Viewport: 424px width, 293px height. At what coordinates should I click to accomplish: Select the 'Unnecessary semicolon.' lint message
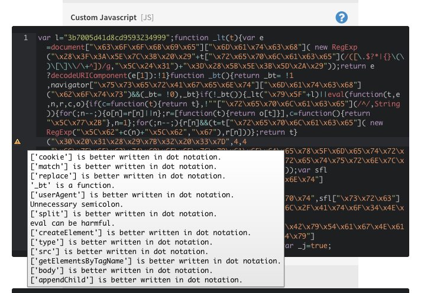coord(76,204)
